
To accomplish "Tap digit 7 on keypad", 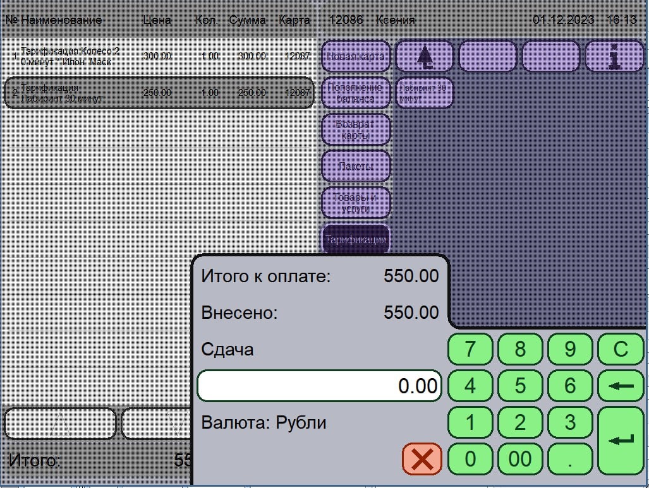I will pyautogui.click(x=470, y=349).
